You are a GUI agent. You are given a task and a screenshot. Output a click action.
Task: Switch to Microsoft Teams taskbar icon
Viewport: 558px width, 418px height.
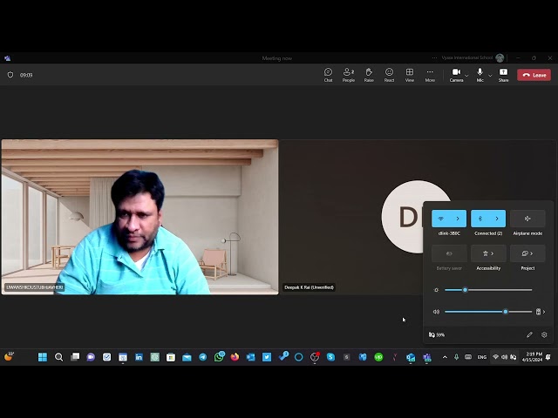tap(426, 357)
